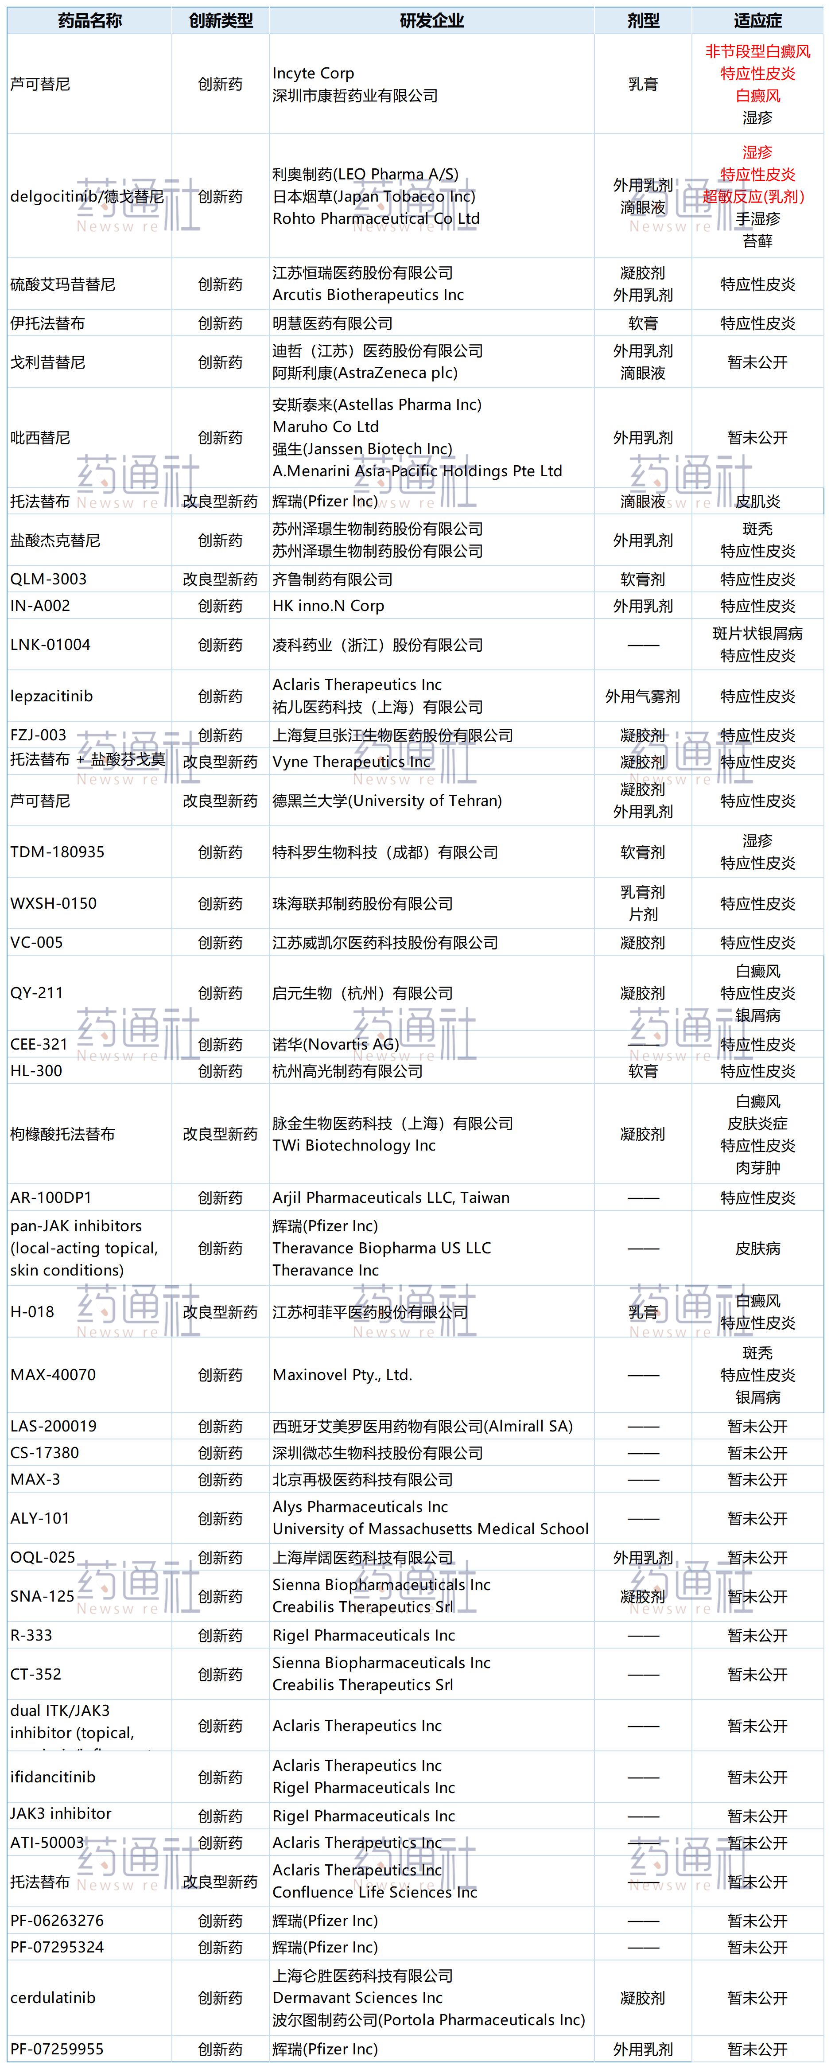
Task: Click the 伊托法替布 drug name cell
Action: tap(47, 324)
